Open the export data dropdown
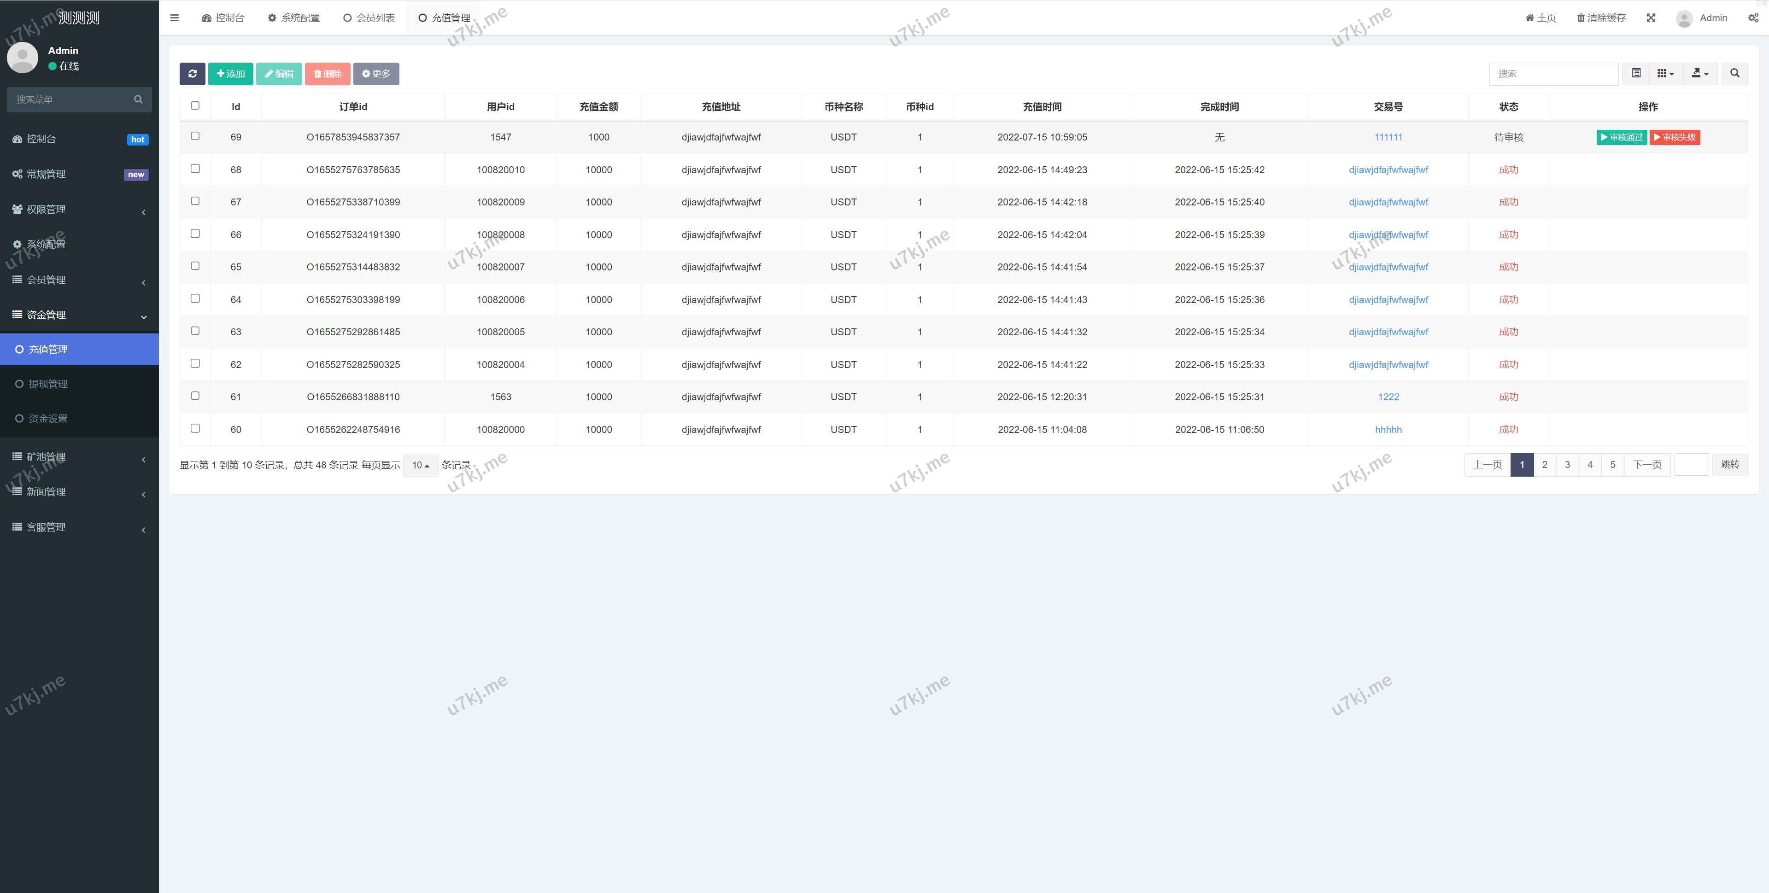This screenshot has height=893, width=1769. pyautogui.click(x=1699, y=73)
